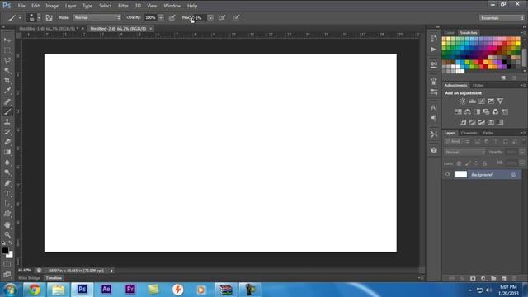Toggle pressure for size button
This screenshot has height=297, width=528.
(x=237, y=18)
